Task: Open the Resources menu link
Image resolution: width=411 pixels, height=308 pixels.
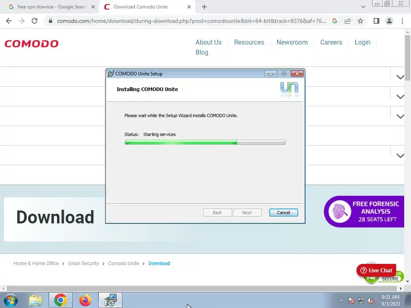Action: click(x=249, y=42)
